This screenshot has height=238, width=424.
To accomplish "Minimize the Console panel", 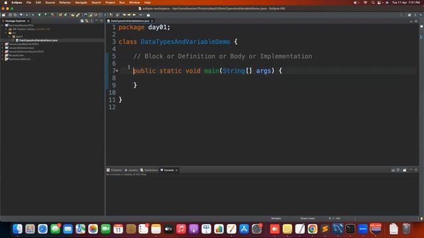I will pos(411,170).
